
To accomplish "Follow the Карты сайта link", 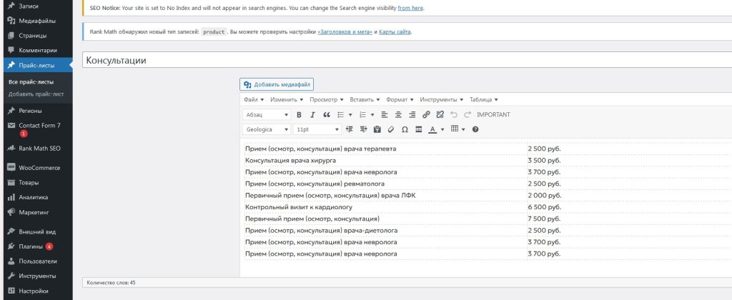I will click(395, 32).
